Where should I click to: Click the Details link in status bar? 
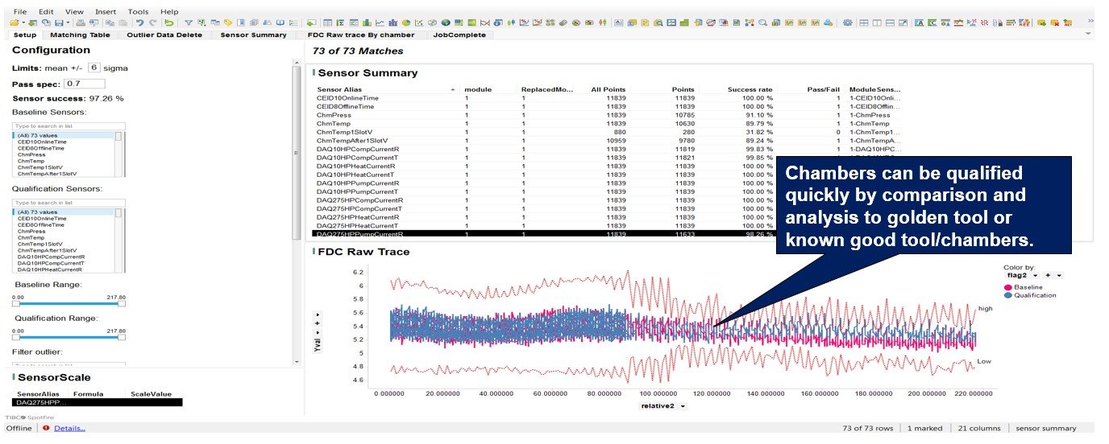tap(69, 428)
